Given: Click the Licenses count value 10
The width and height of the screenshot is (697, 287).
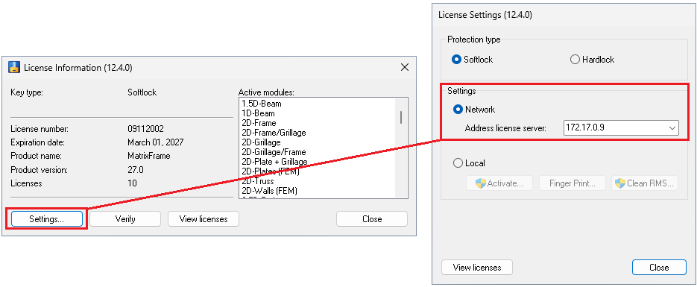Looking at the screenshot, I should click(132, 183).
